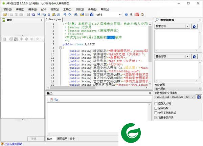Click the red Weibo icon
203x146 pixels.
click(137, 15)
